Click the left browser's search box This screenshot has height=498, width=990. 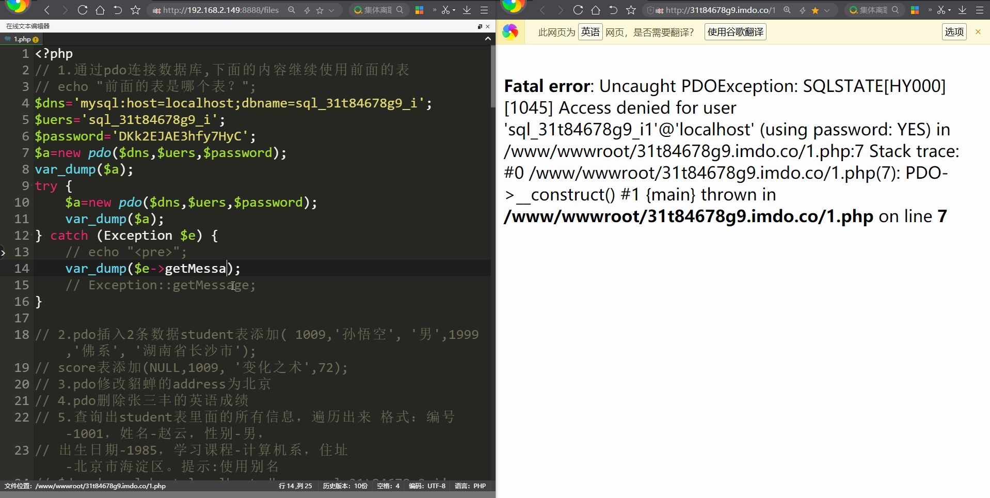pos(379,10)
